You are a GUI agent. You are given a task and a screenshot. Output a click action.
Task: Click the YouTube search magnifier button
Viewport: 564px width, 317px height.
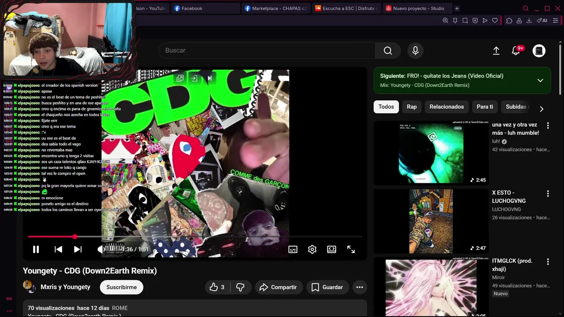[388, 51]
